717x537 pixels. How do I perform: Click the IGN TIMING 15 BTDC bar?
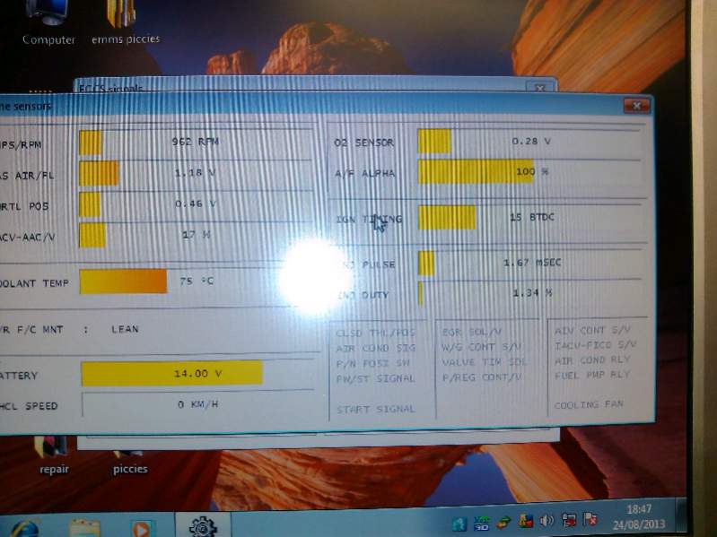(447, 217)
